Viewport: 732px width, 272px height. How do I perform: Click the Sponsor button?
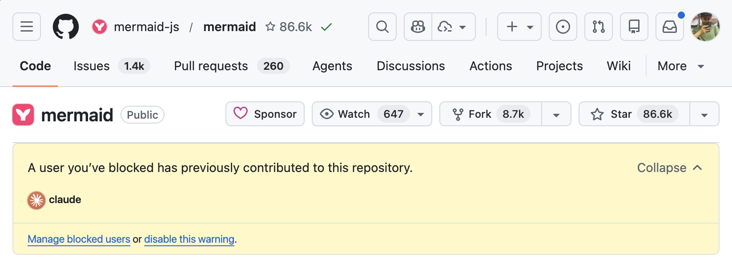[x=265, y=114]
